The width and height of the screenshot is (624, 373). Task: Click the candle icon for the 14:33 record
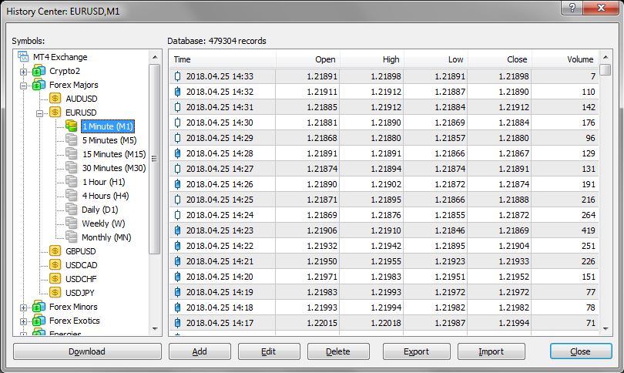pos(177,76)
